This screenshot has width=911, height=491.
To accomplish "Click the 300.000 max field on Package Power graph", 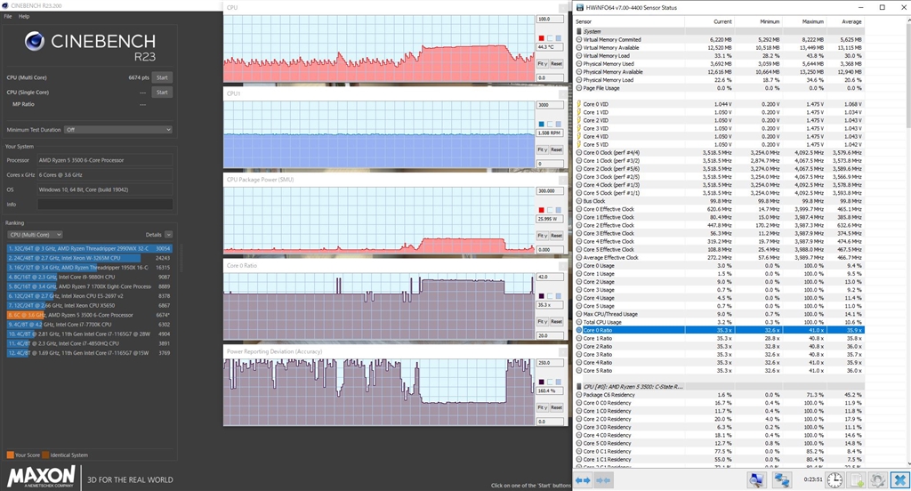I will click(x=550, y=191).
